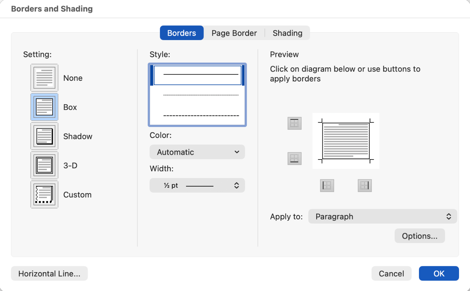Click the Options button

coord(419,236)
